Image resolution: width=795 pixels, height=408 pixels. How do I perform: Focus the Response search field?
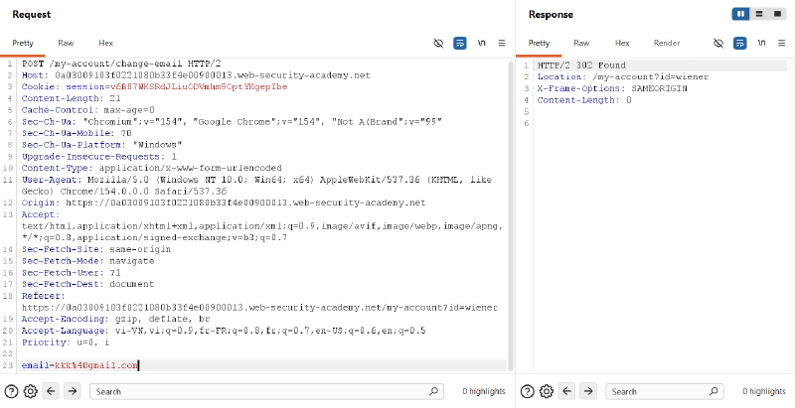[665, 391]
